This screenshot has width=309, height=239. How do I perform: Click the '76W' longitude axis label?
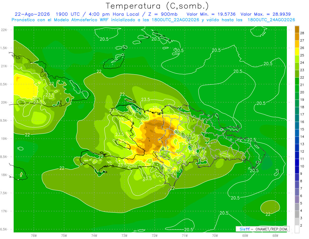coord(34,235)
